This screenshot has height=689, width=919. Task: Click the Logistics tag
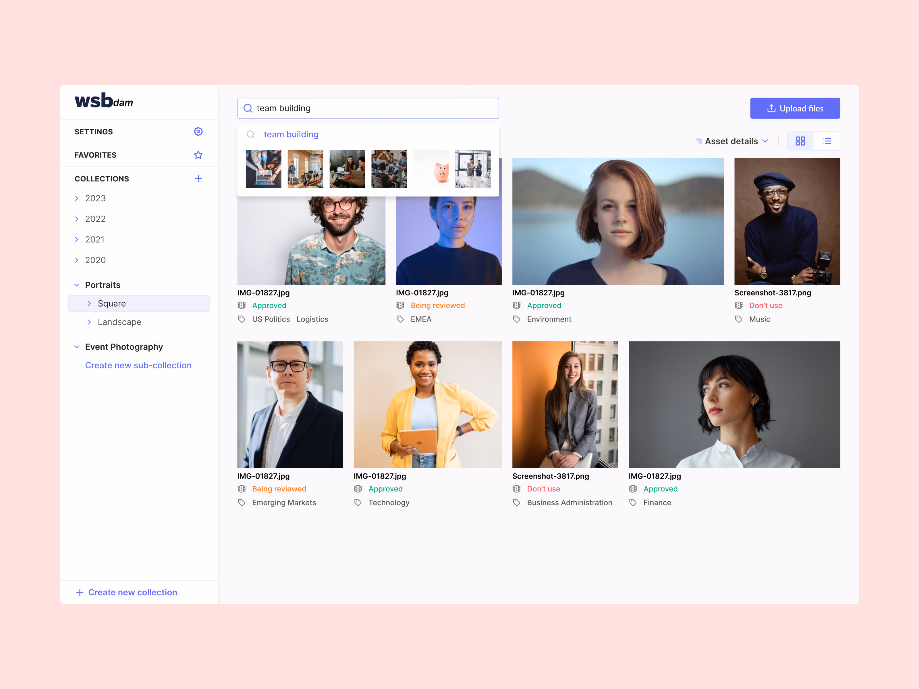point(312,319)
